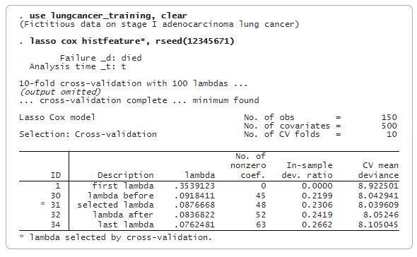This screenshot has height=257, width=417.
Task: Click the first lambda value .3539123
Action: click(194, 186)
